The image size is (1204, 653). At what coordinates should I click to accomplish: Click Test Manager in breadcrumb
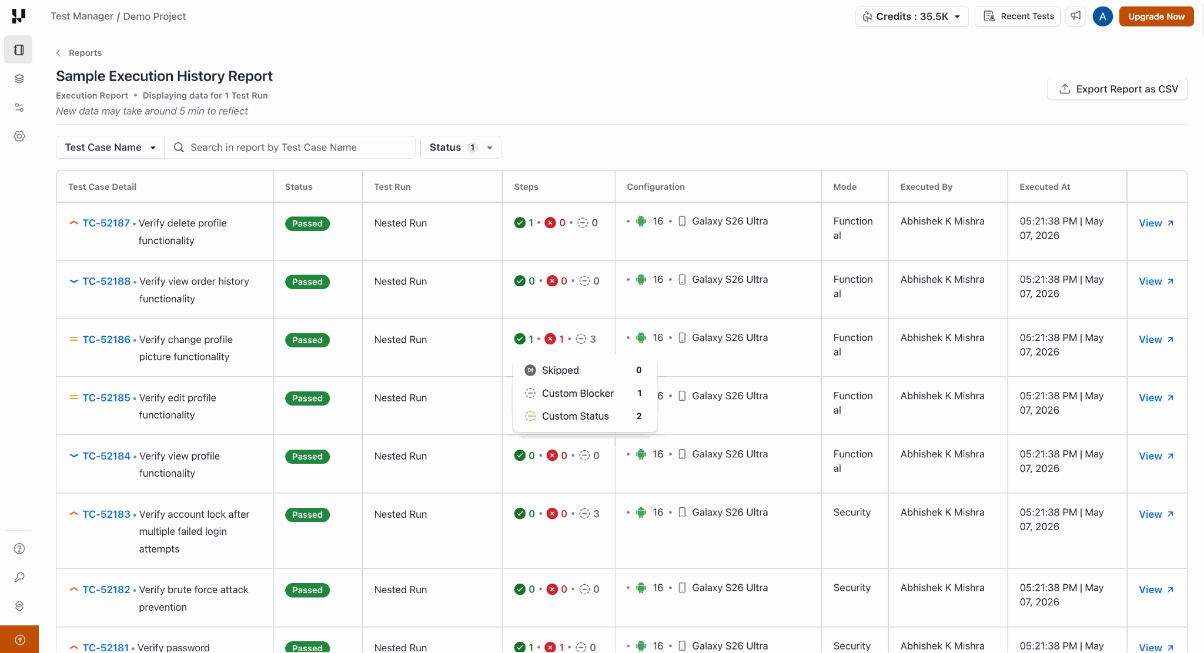pyautogui.click(x=82, y=16)
